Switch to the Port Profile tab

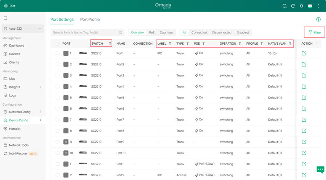(x=90, y=20)
